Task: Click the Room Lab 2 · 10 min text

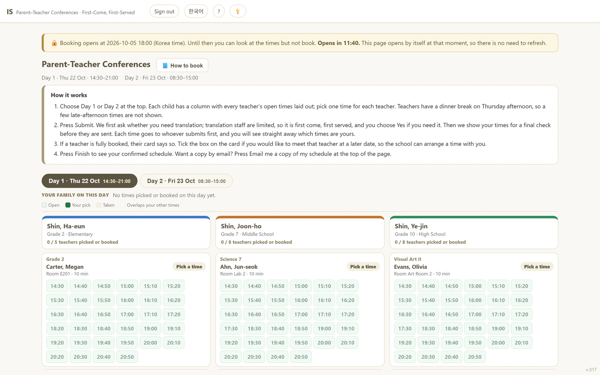Action: [241, 274]
